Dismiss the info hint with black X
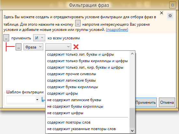 click(161, 13)
